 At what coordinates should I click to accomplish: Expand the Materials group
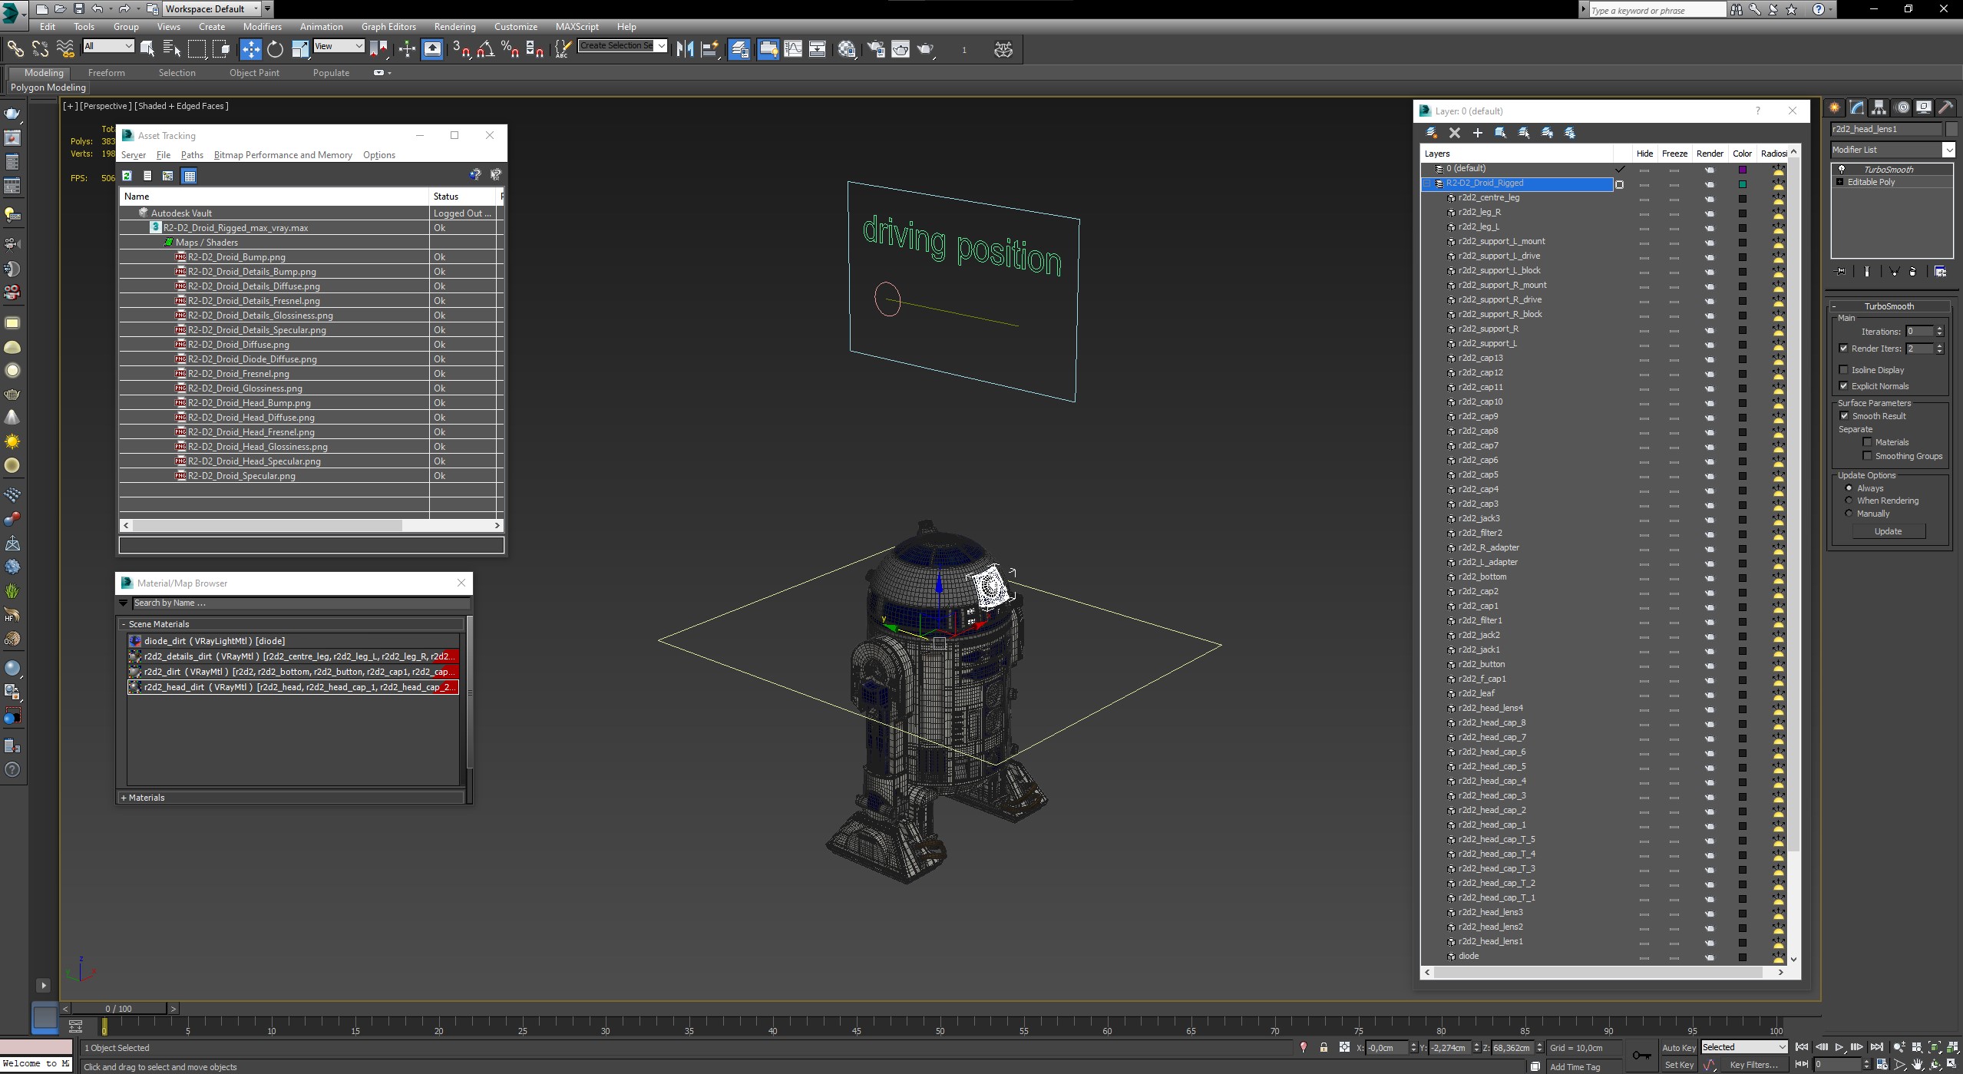(x=124, y=798)
